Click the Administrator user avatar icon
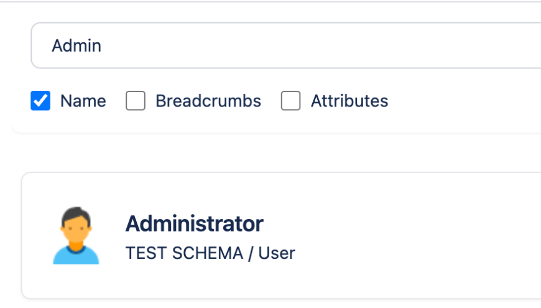The width and height of the screenshot is (541, 308). pos(76,236)
